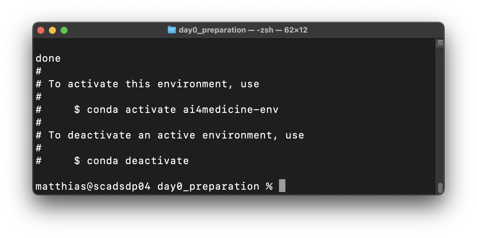Click the window title text day0_preparation
477x238 pixels.
pos(212,30)
